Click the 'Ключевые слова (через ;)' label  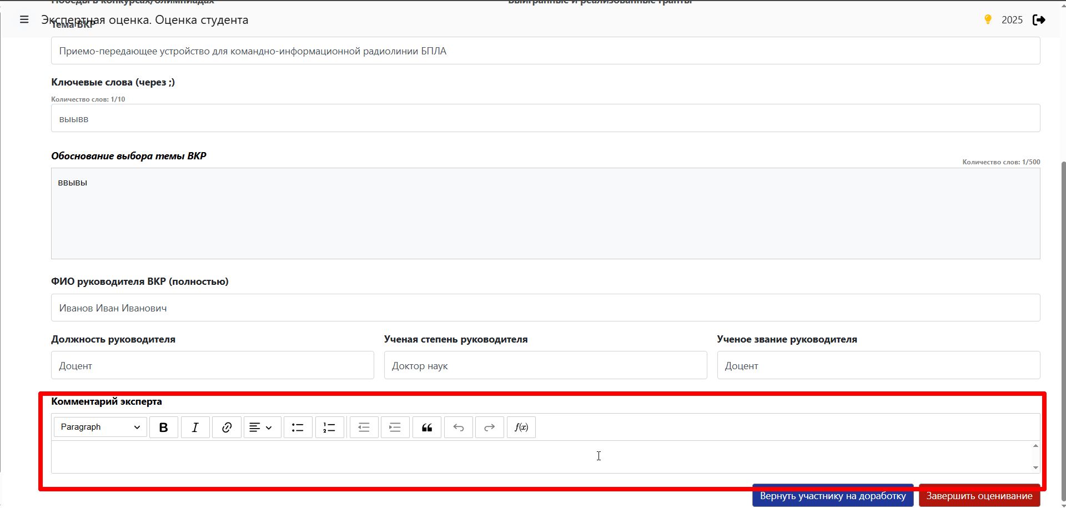coord(113,82)
